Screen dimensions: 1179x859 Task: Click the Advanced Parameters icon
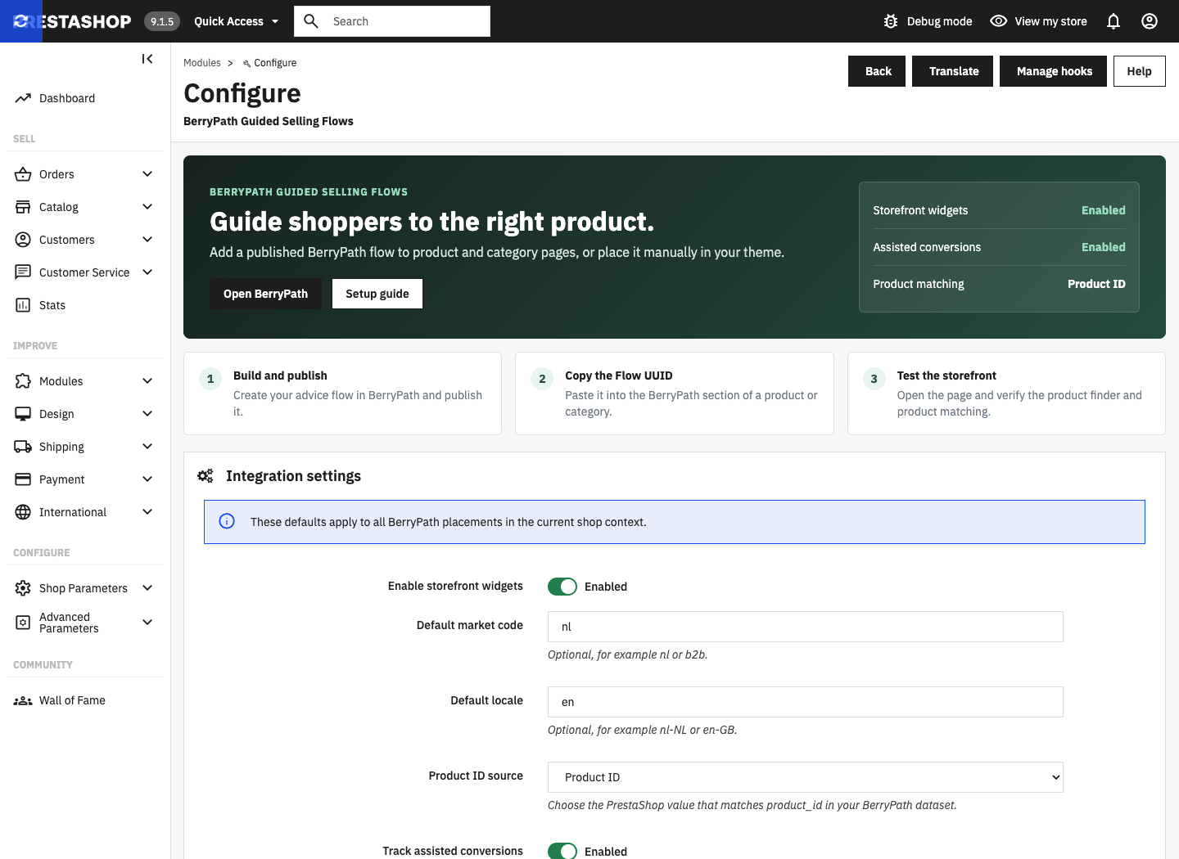point(23,623)
